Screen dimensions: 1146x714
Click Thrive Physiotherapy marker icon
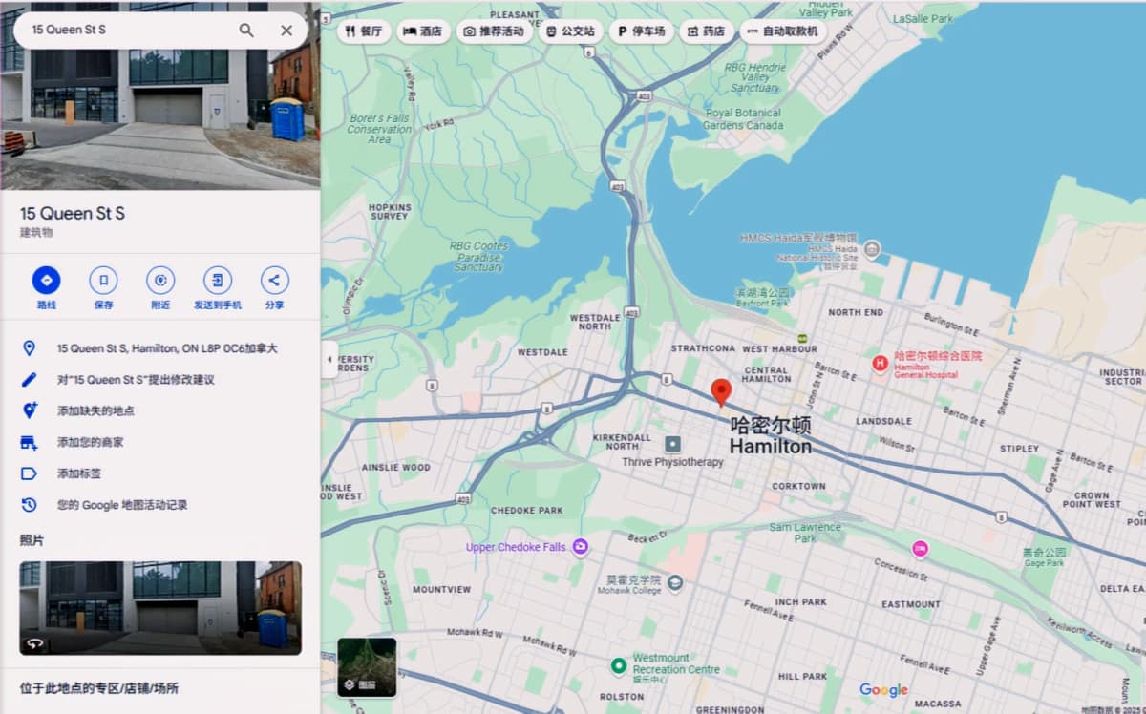673,444
